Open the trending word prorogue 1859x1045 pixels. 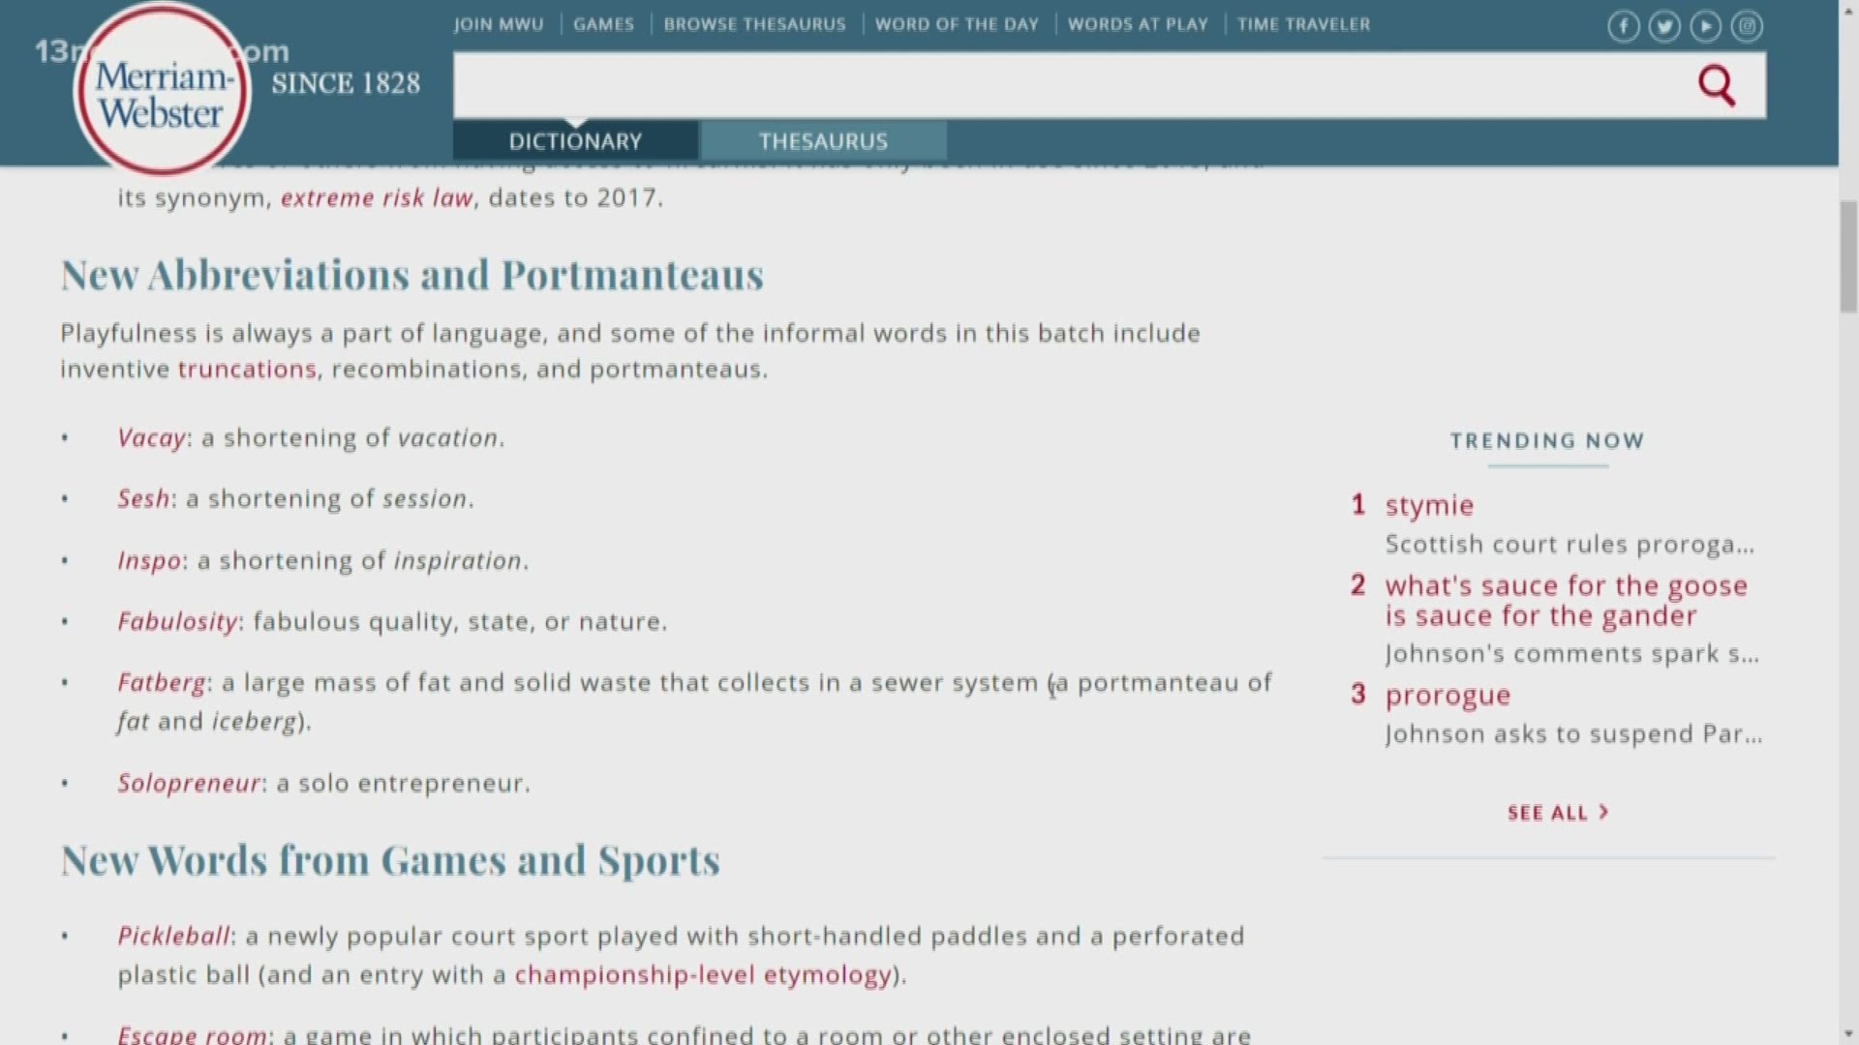(1448, 695)
